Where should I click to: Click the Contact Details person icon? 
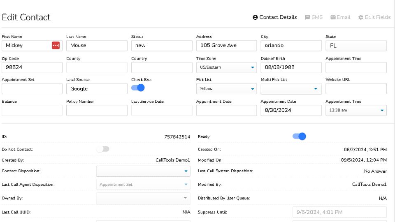(255, 17)
